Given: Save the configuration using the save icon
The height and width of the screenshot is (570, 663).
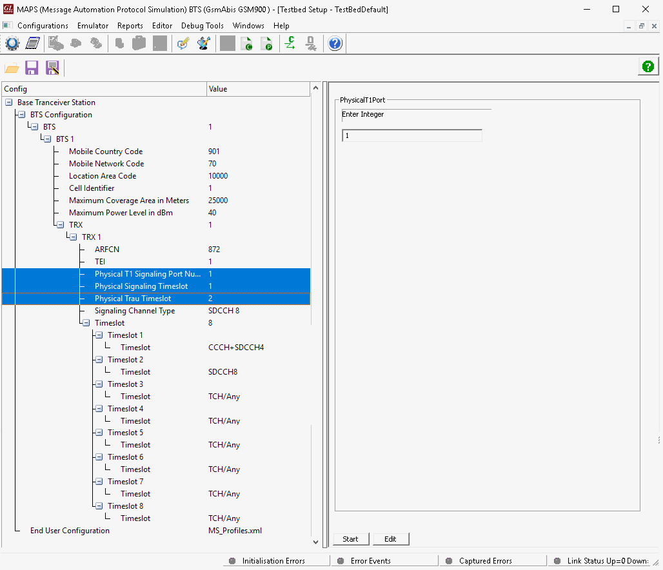Looking at the screenshot, I should pos(32,67).
